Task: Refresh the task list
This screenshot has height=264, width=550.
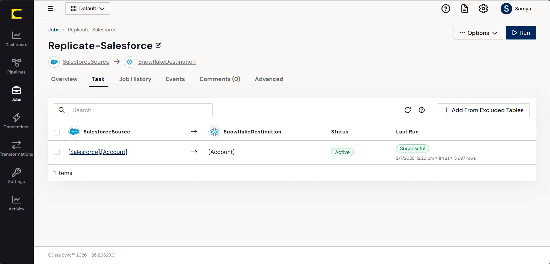Action: [x=408, y=110]
